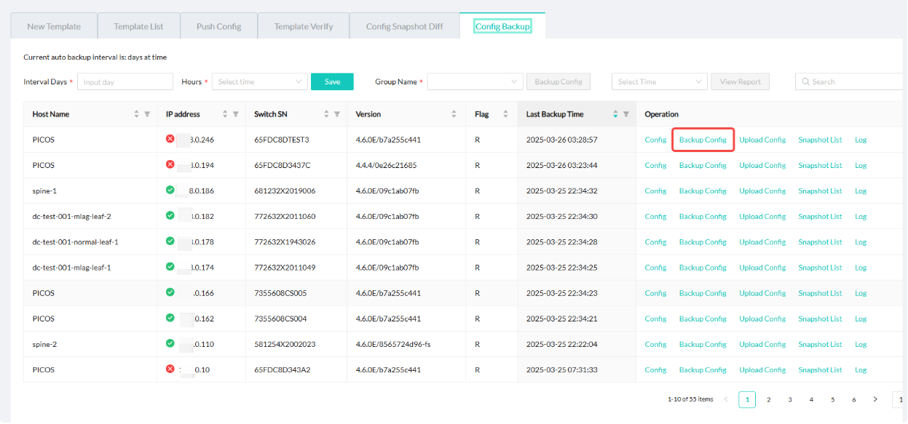The height and width of the screenshot is (424, 908).
Task: Toggle sort order on Flag column
Action: coord(505,114)
